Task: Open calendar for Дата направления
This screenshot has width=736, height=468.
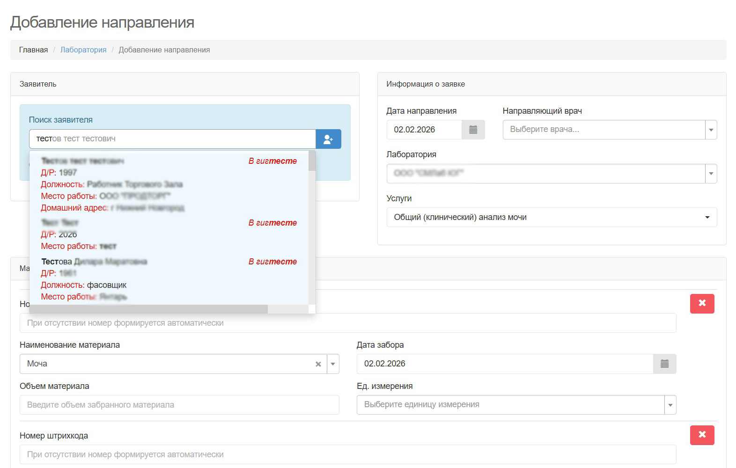Action: [473, 130]
